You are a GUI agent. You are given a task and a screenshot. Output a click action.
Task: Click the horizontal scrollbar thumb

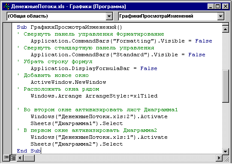tap(29, 158)
